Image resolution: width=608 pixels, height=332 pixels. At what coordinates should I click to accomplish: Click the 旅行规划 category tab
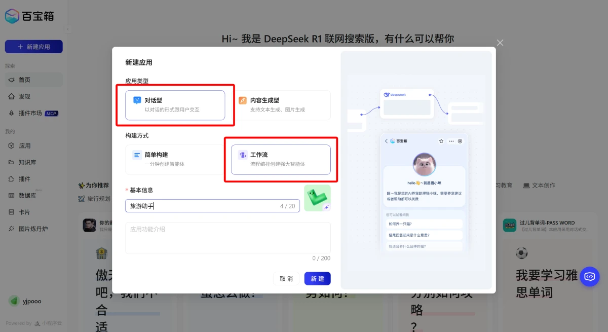click(94, 199)
